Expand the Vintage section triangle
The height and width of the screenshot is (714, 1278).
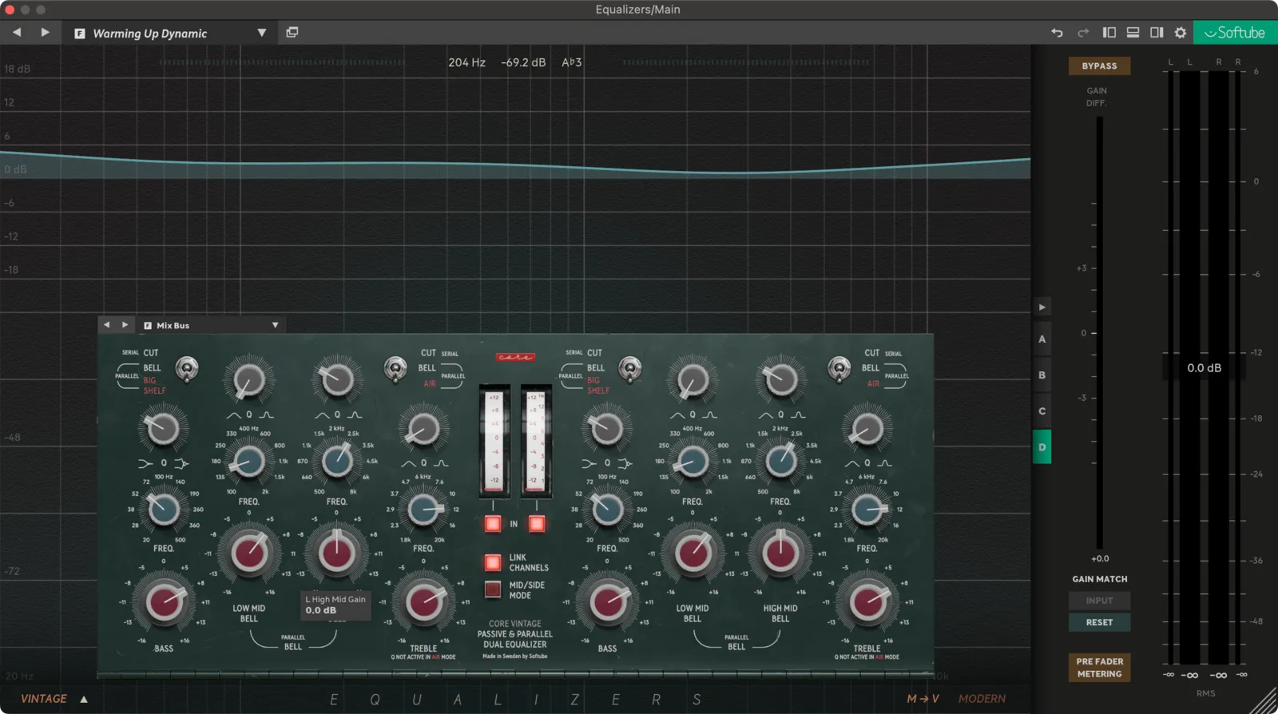[x=84, y=699]
